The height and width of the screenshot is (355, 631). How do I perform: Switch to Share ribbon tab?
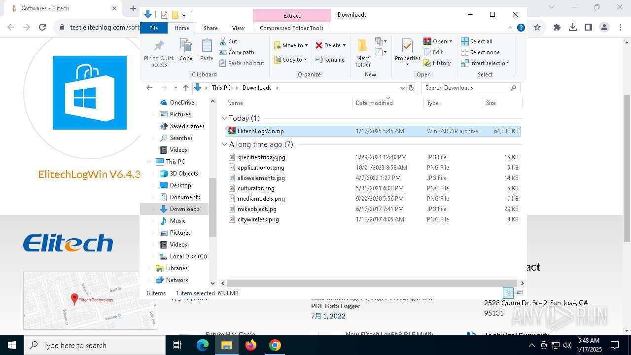[210, 28]
